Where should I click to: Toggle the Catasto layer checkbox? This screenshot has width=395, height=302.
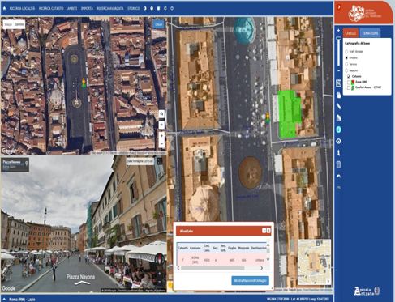pyautogui.click(x=349, y=77)
